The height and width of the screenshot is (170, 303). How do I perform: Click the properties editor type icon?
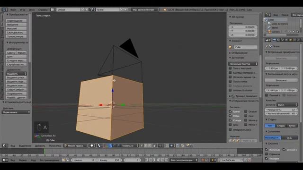point(268,40)
